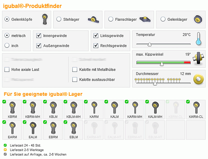
Task: Select the KARM product thumbnail
Action: pyautogui.click(x=94, y=109)
